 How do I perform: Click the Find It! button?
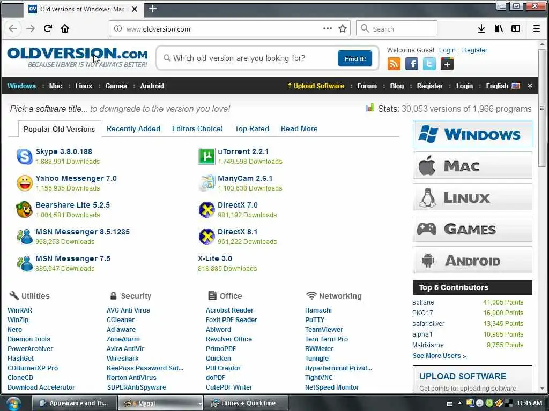point(355,59)
